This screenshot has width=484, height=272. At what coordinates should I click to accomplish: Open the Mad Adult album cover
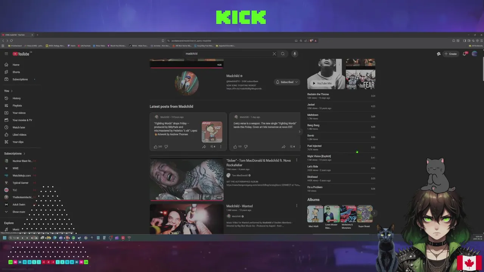point(315,214)
